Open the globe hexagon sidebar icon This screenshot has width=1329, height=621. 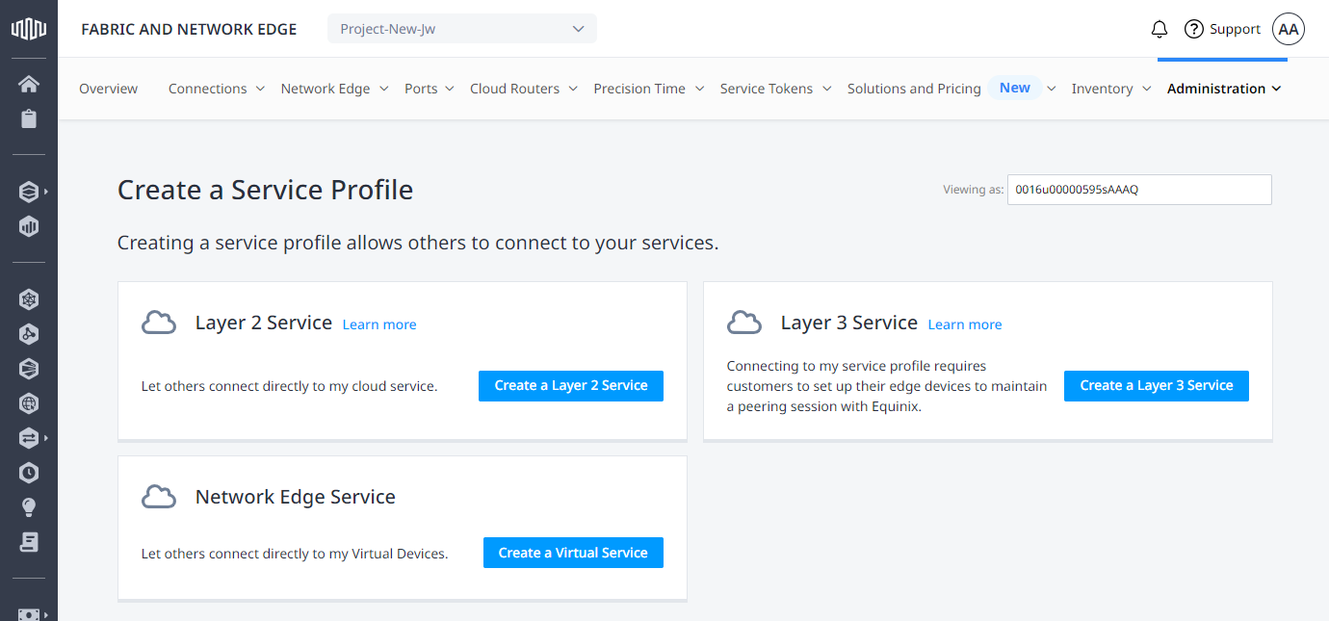pyautogui.click(x=29, y=403)
